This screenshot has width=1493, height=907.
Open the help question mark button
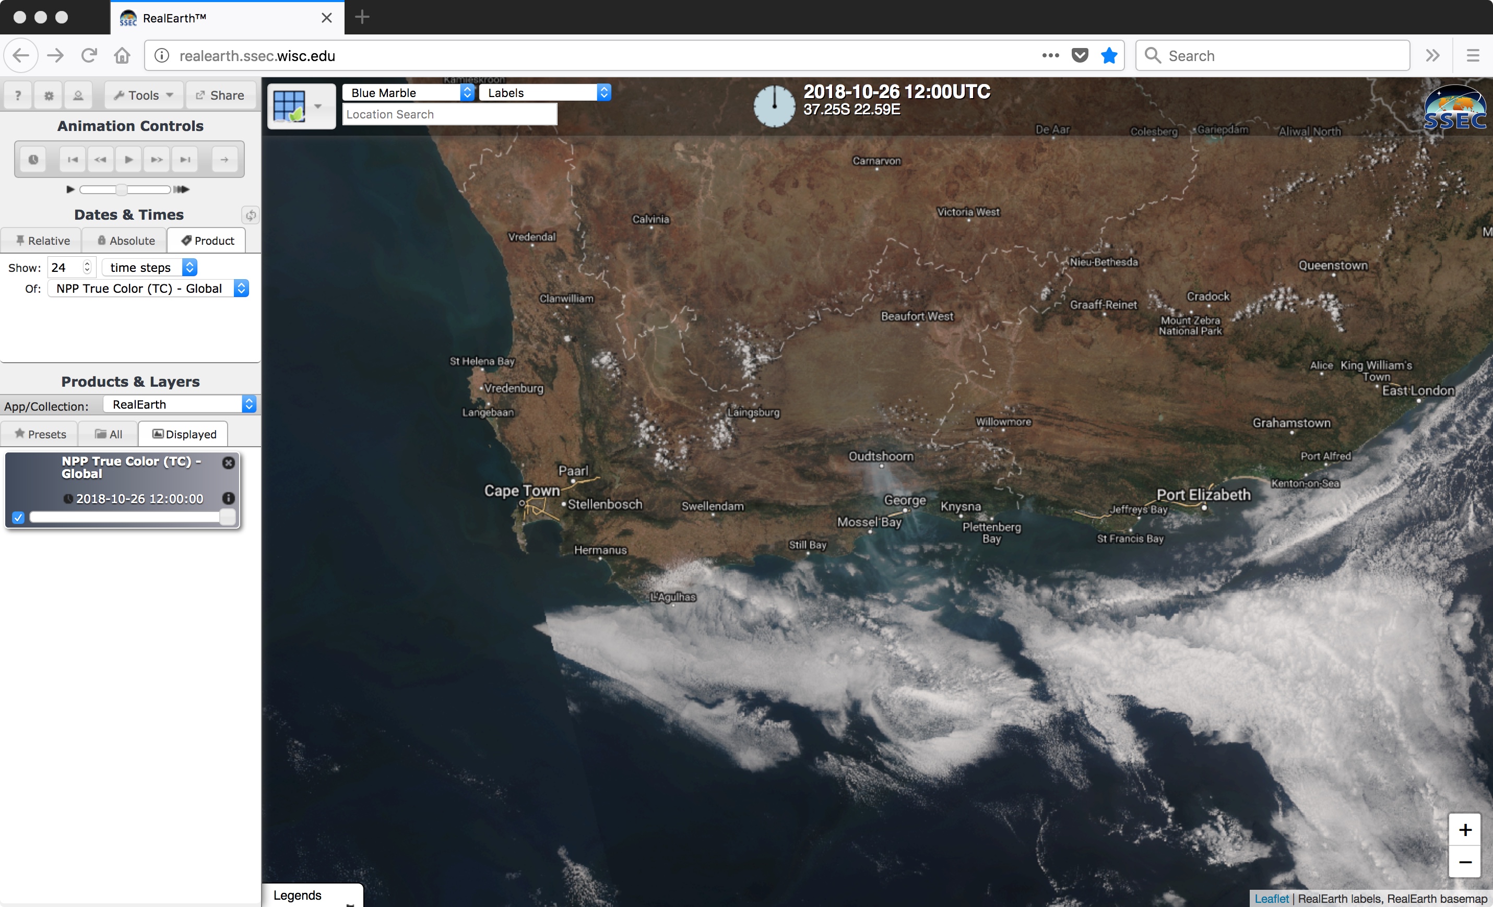pos(18,95)
